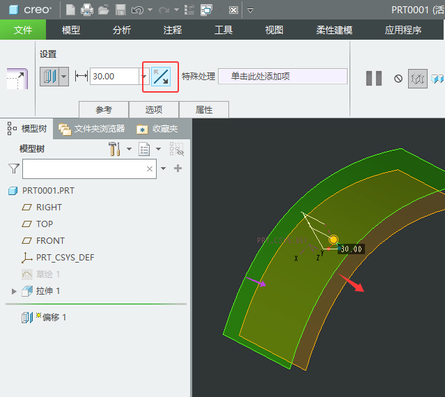
Task: Click the offset feature icon at ribbon left
Action: click(x=17, y=79)
